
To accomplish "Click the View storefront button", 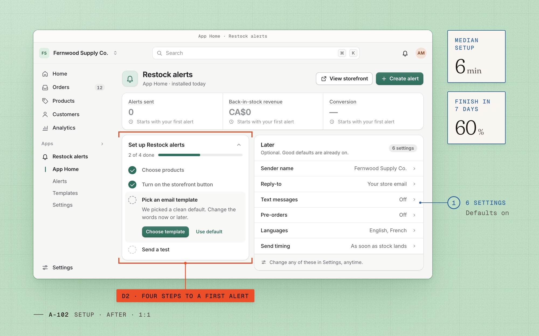I will click(x=344, y=79).
